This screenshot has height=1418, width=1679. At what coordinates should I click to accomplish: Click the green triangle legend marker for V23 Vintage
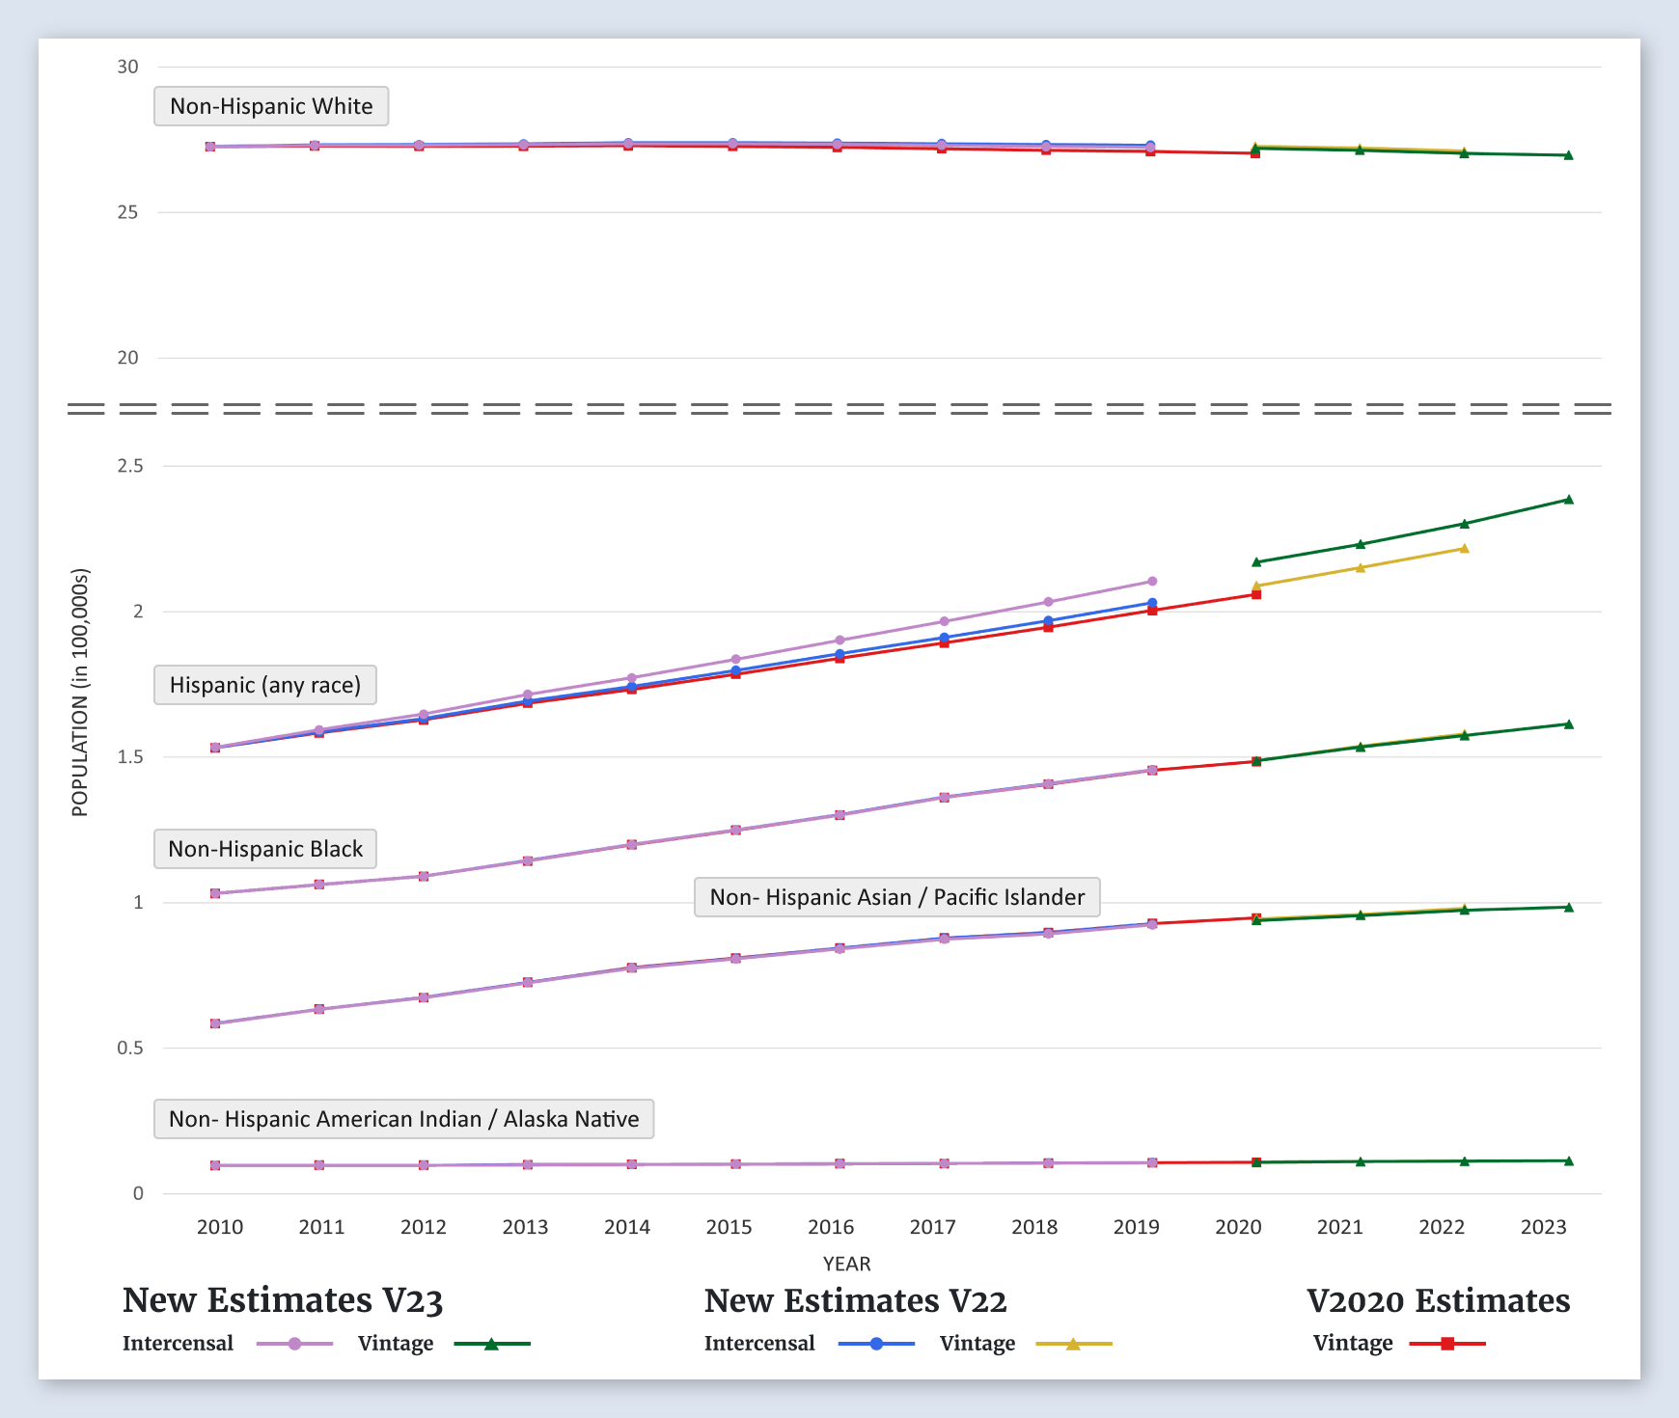coord(491,1344)
